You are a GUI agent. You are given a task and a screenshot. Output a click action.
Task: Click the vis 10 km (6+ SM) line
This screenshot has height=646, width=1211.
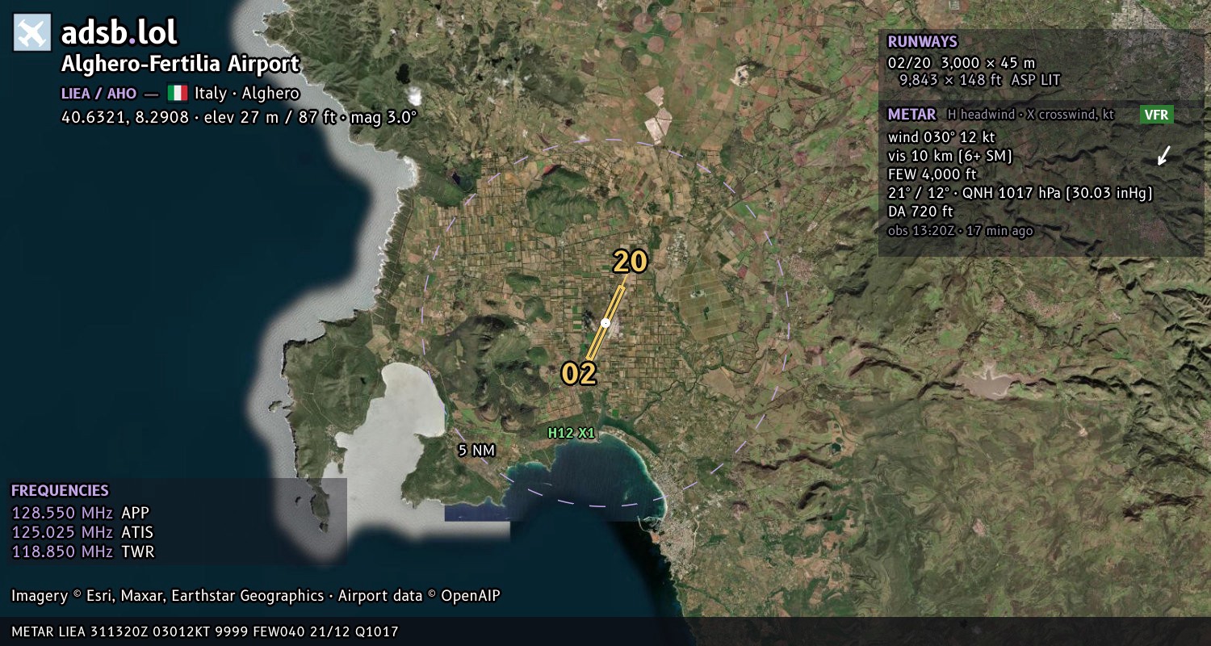[950, 156]
